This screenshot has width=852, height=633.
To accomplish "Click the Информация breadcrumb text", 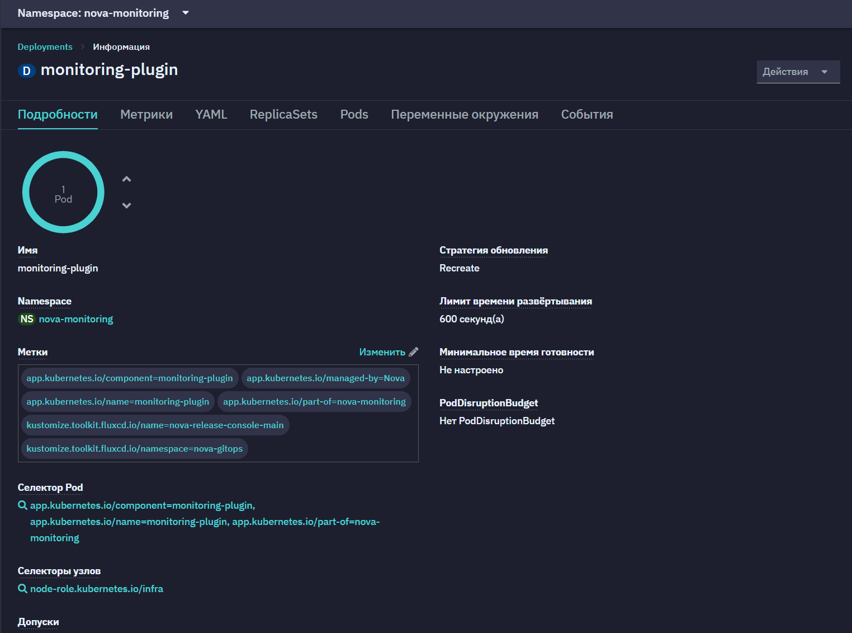I will tap(121, 47).
